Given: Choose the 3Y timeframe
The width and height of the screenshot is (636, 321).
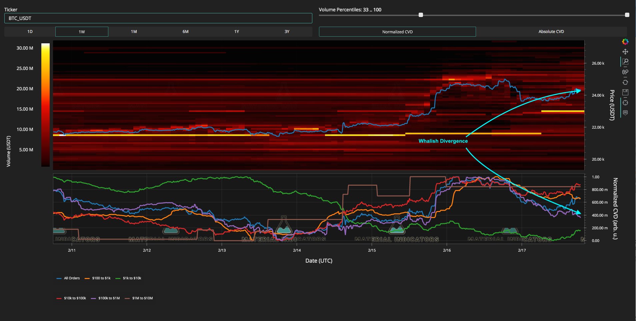Looking at the screenshot, I should point(287,32).
